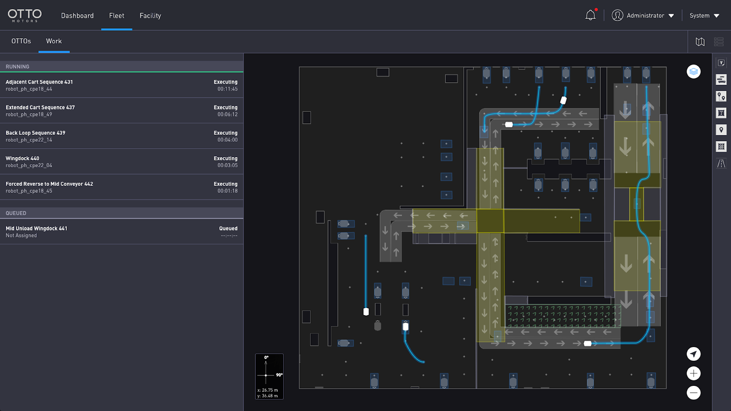Switch to map view icon
Image resolution: width=731 pixels, height=411 pixels.
[700, 42]
